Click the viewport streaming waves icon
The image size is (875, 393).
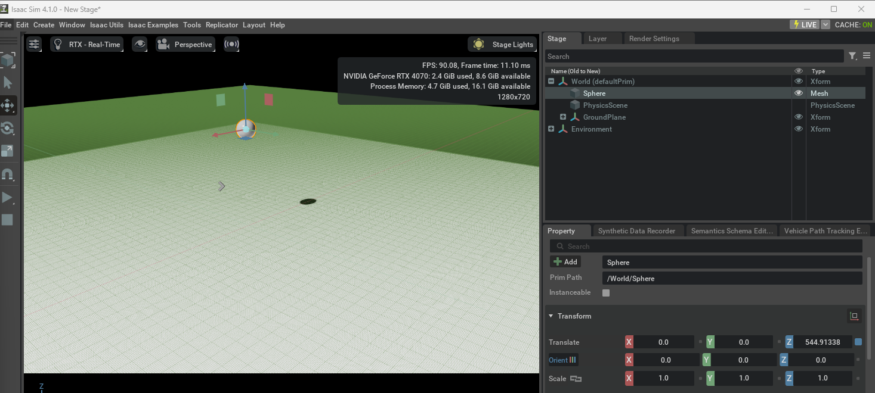231,44
